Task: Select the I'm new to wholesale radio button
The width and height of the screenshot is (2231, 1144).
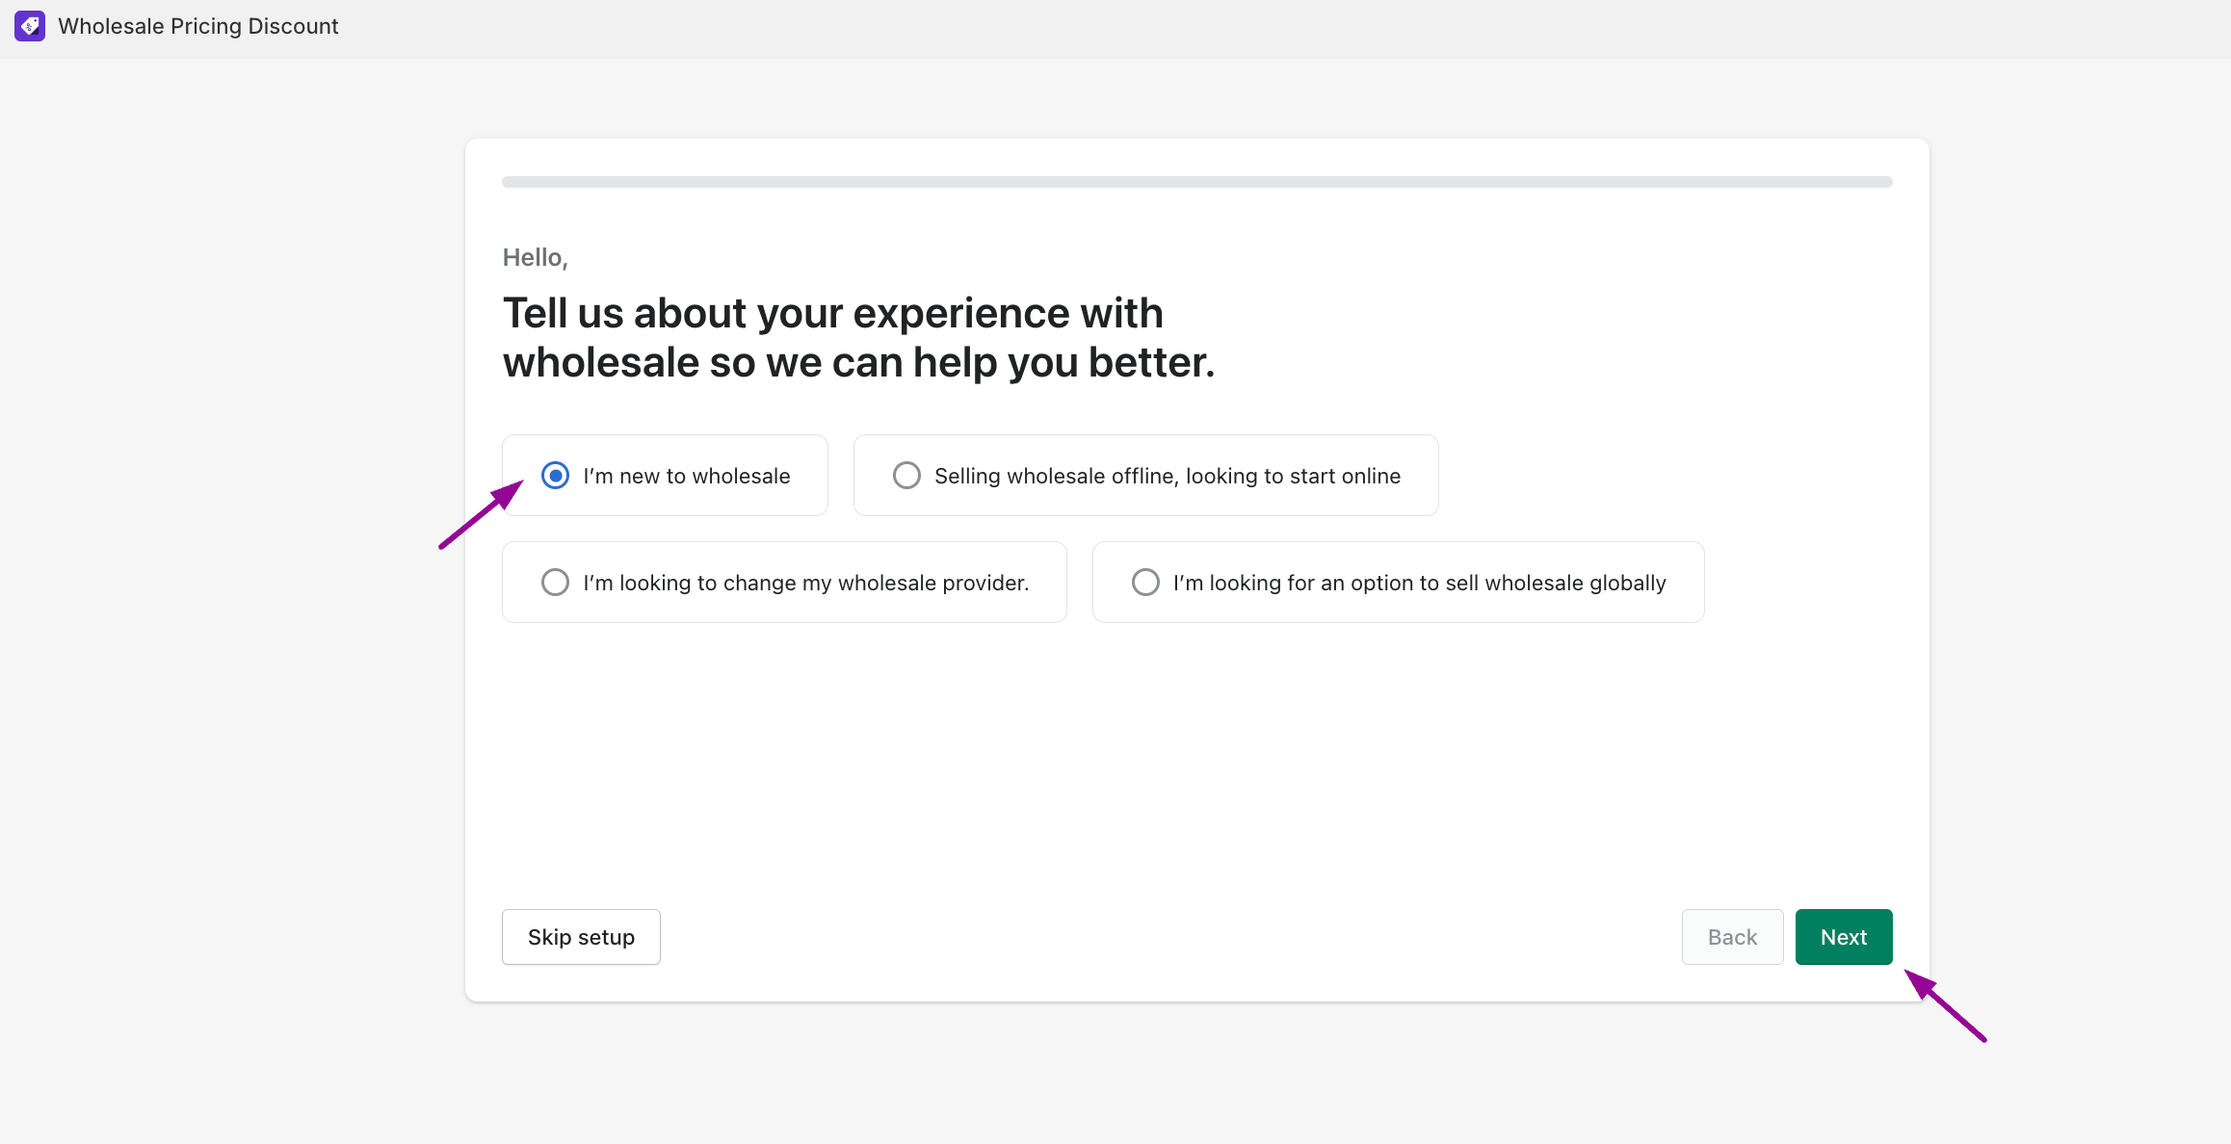Action: pos(555,476)
